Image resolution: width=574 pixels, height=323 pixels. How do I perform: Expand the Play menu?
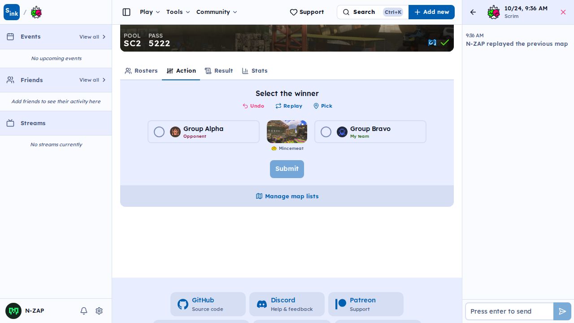150,12
